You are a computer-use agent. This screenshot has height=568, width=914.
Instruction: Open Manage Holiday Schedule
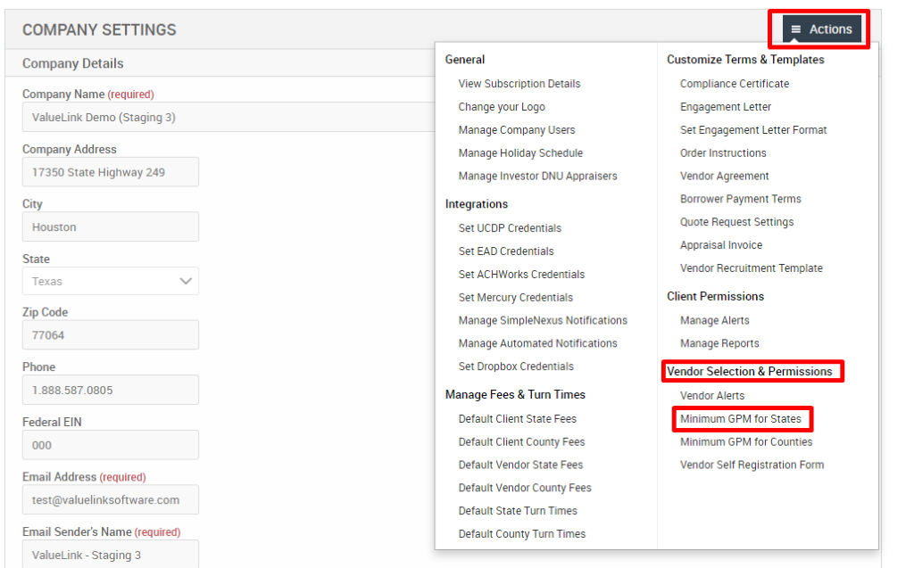pos(520,153)
